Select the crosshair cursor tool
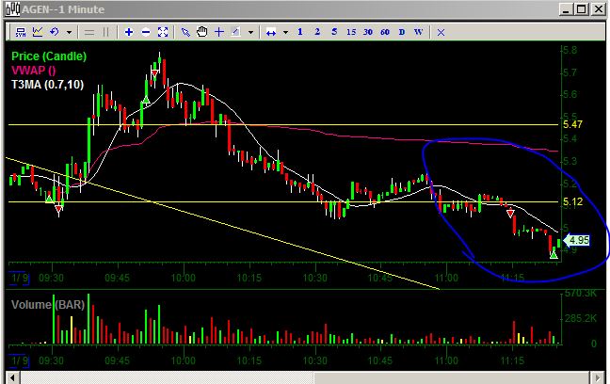This screenshot has width=610, height=384. [x=219, y=32]
